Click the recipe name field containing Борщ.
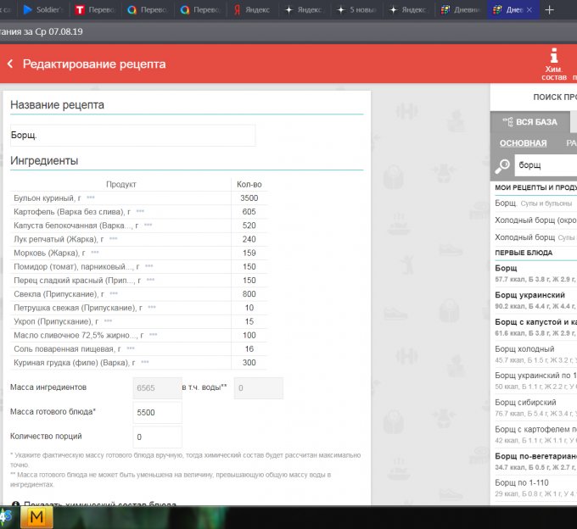 tap(132, 136)
